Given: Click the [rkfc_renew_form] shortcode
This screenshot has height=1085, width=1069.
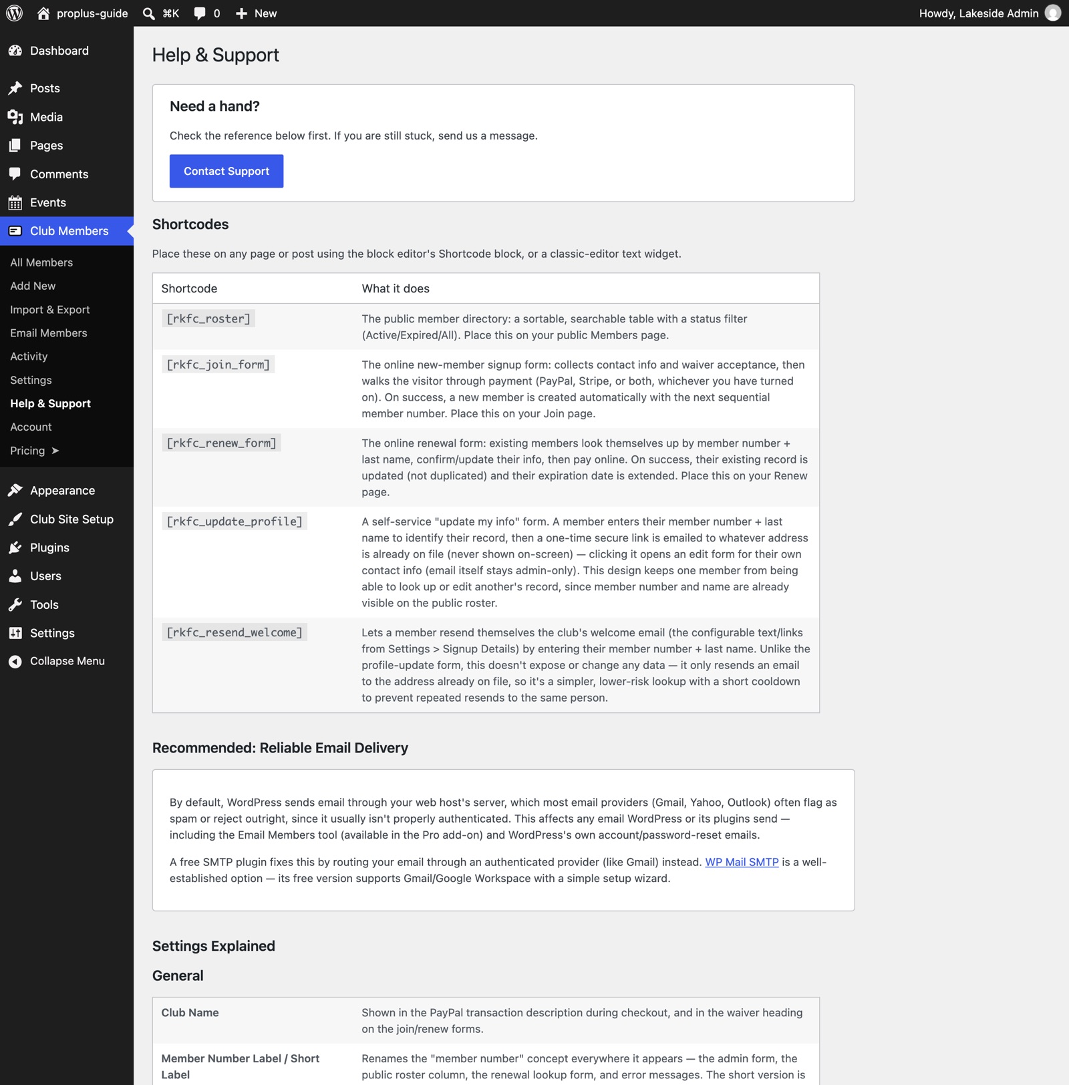Looking at the screenshot, I should 221,443.
